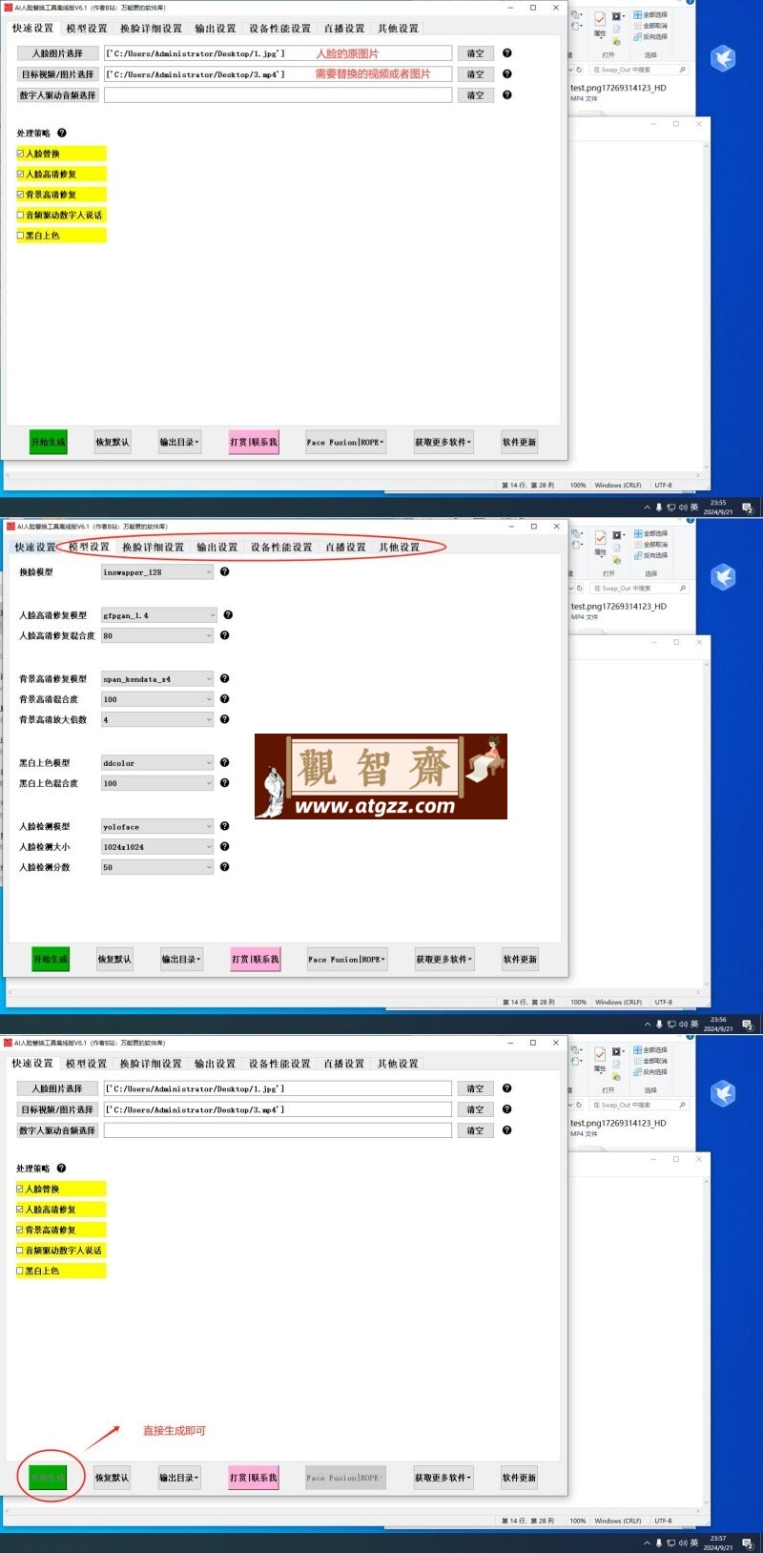
Task: Expand 人脸检测分数 dropdown set to 50
Action: [x=157, y=867]
